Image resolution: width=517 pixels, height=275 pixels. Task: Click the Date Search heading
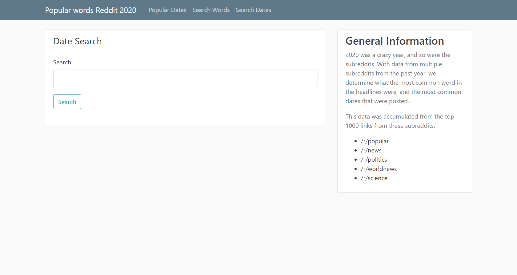(x=77, y=41)
